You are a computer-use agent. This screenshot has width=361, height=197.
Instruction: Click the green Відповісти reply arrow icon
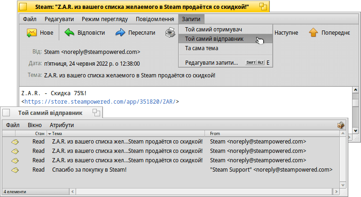click(69, 33)
